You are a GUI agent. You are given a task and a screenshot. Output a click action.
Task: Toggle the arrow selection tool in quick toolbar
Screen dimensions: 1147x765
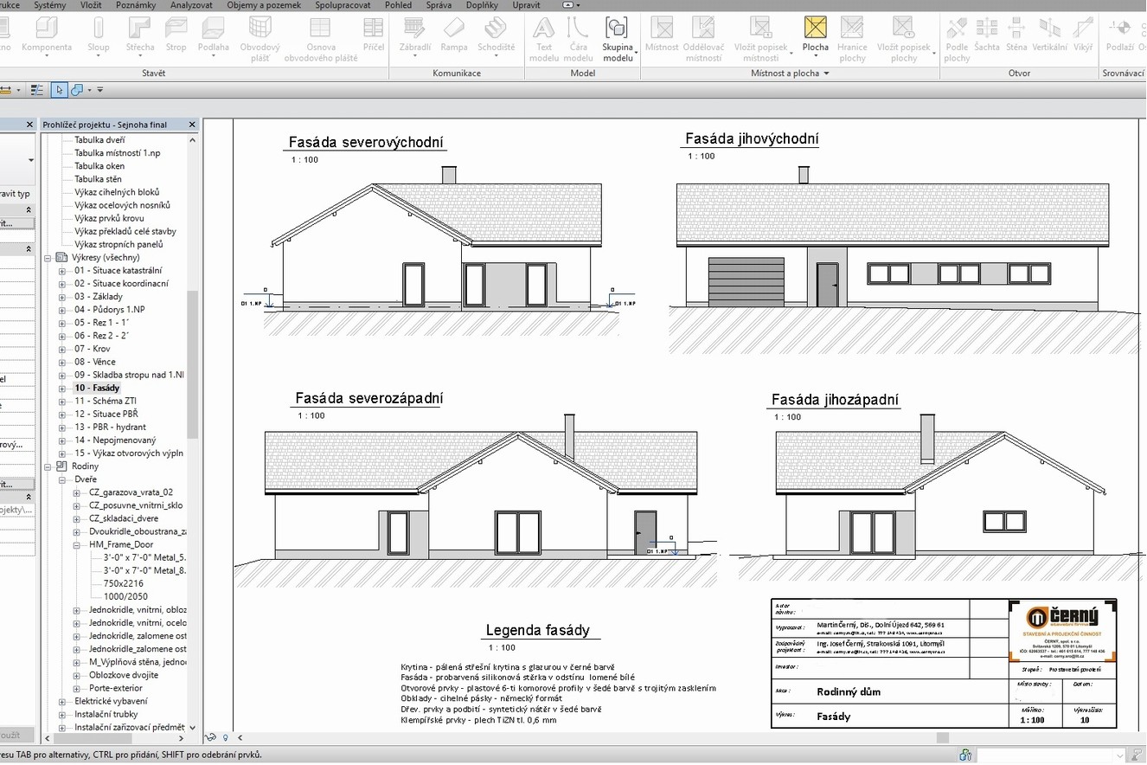(59, 89)
